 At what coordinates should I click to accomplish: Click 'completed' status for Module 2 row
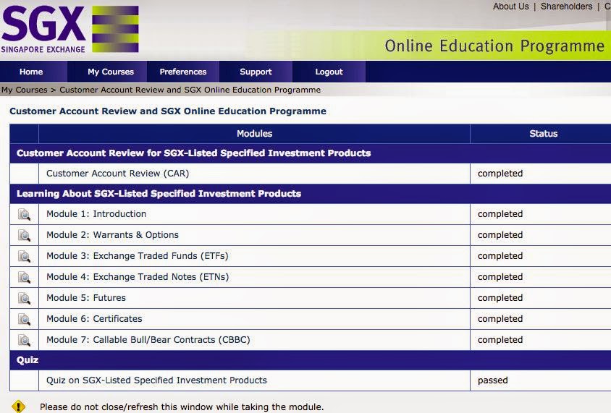tap(500, 235)
